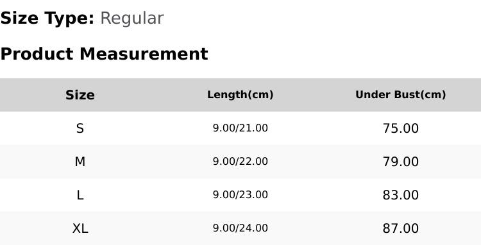
Task: Click the 9.00/21.00 length value
Action: click(240, 128)
